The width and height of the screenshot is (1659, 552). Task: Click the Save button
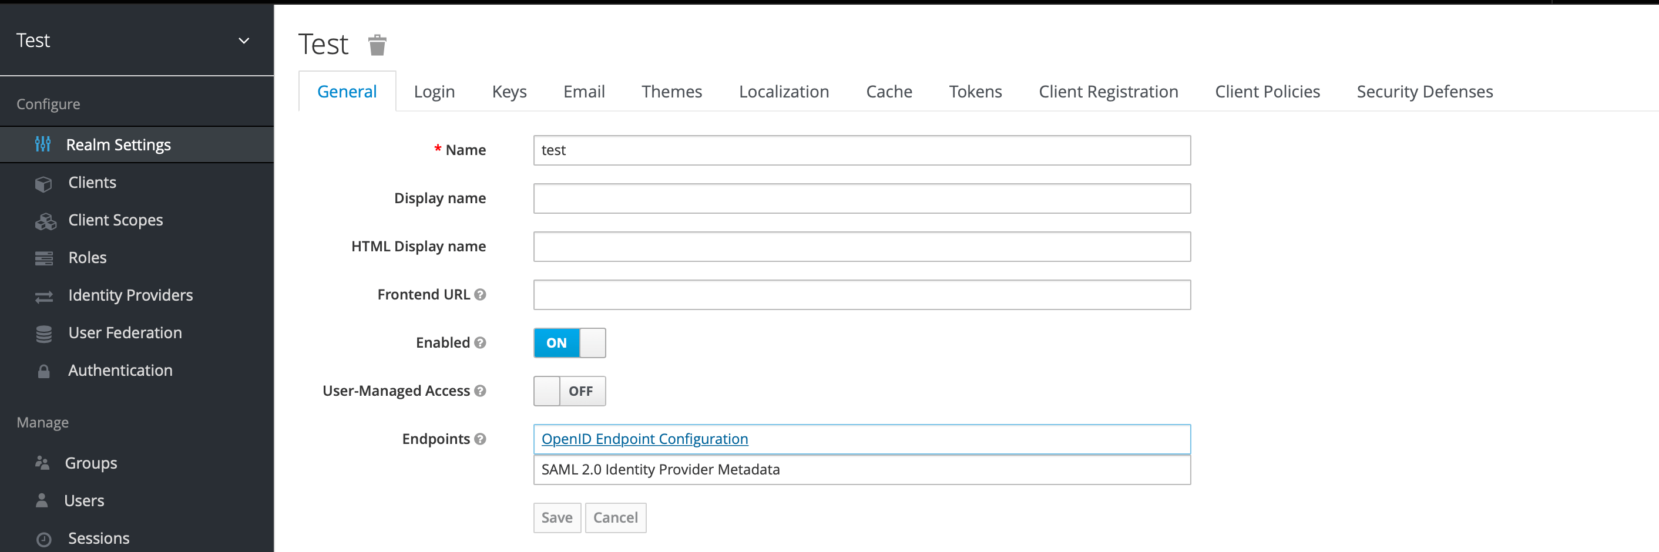[x=556, y=517]
